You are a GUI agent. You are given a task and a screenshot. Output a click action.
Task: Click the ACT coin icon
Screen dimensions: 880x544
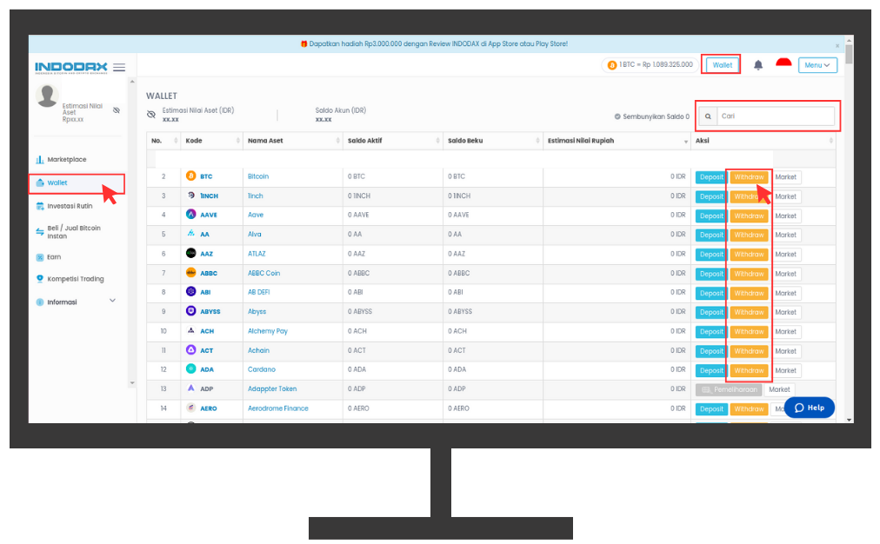190,349
